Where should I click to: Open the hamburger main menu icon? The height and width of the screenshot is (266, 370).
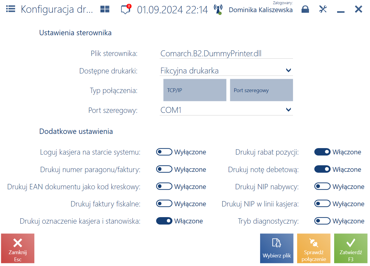11,9
